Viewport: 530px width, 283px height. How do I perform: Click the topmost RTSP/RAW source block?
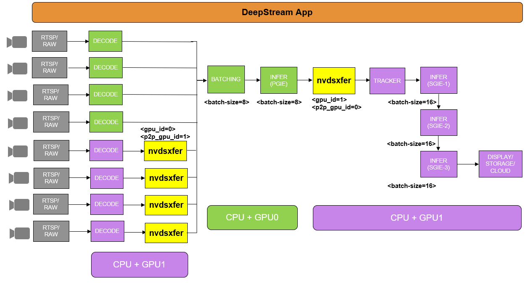tap(50, 41)
